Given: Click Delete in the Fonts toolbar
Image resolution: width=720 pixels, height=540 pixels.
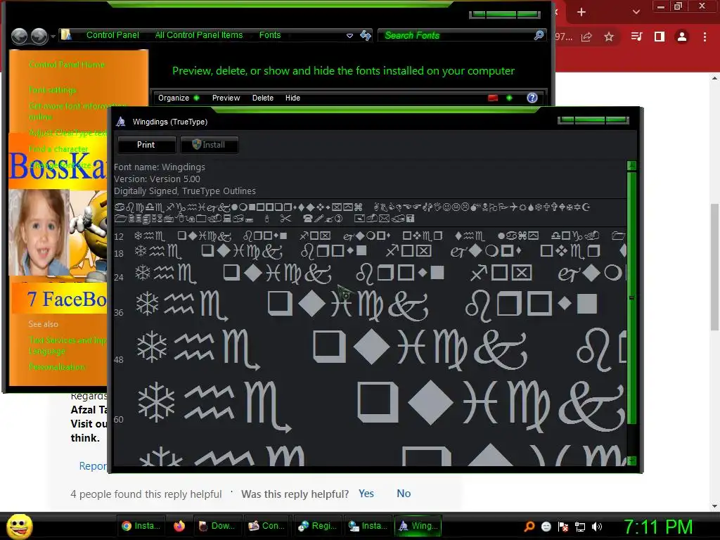Looking at the screenshot, I should tap(263, 98).
